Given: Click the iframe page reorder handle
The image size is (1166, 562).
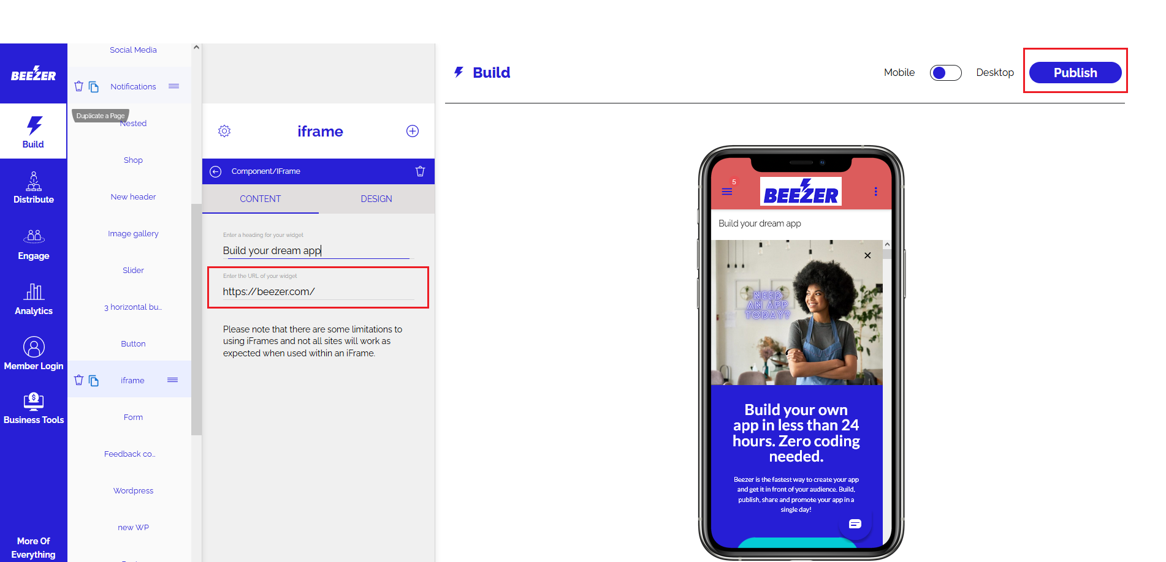Looking at the screenshot, I should click(173, 380).
